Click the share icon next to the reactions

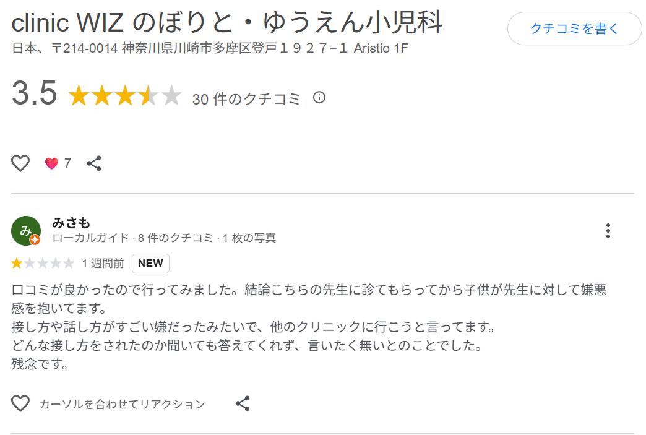pyautogui.click(x=94, y=163)
